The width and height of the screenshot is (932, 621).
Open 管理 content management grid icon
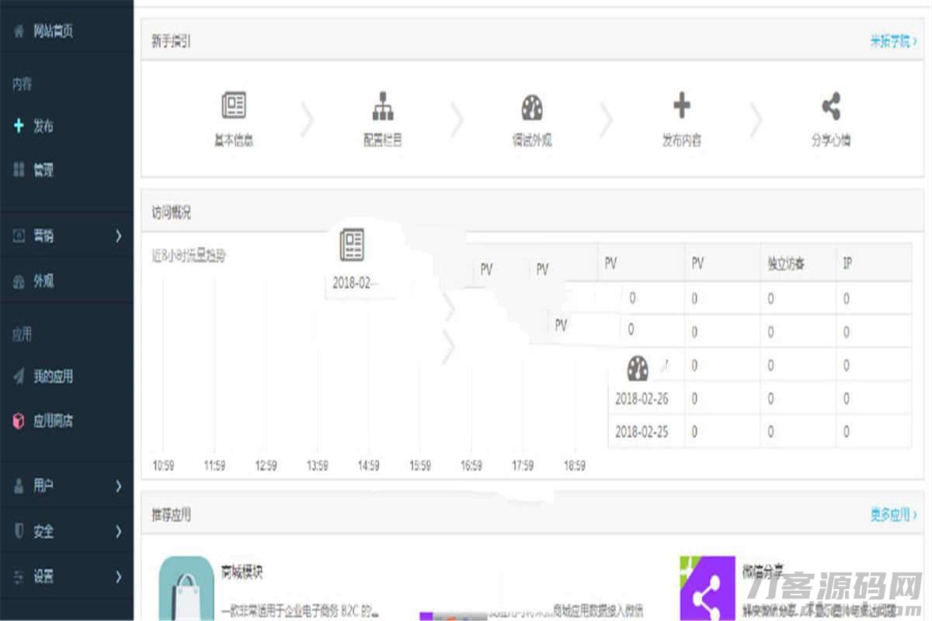pos(18,170)
